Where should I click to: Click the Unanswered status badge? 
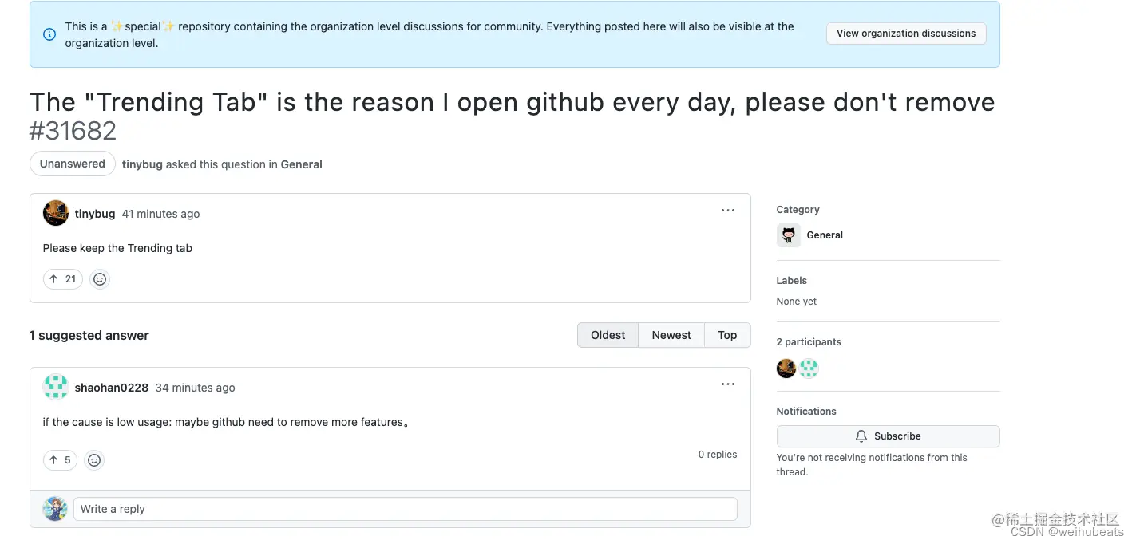(73, 164)
